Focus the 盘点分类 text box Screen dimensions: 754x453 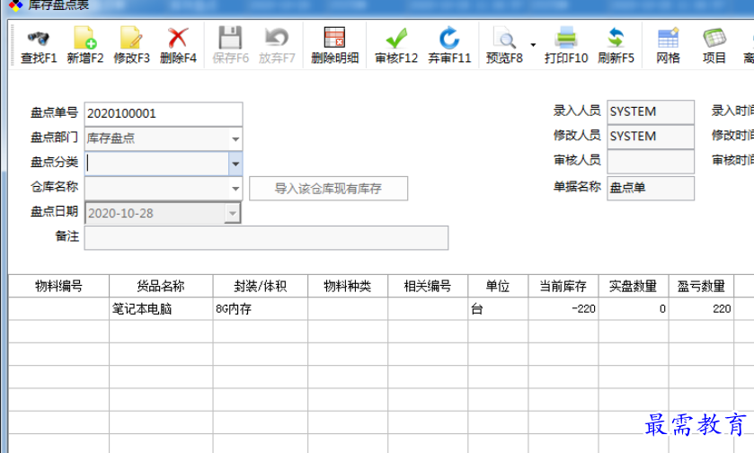(156, 164)
